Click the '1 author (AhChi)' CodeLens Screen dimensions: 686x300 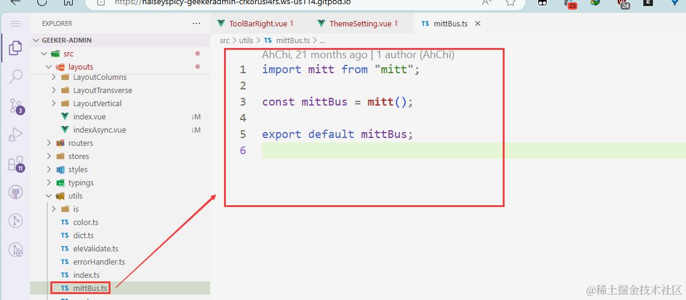point(416,55)
